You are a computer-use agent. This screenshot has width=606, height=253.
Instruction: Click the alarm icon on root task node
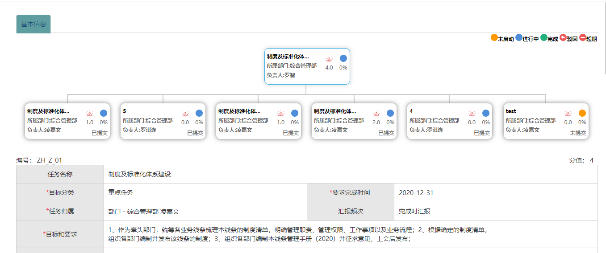coord(329,58)
